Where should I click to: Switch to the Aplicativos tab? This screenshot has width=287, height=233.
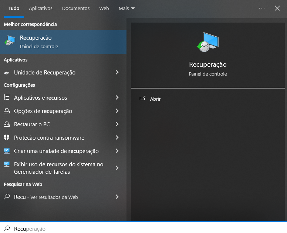pos(41,8)
